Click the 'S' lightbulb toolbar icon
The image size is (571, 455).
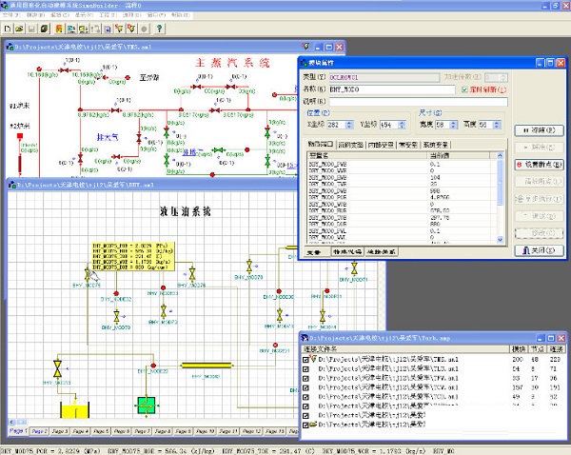coord(119,29)
